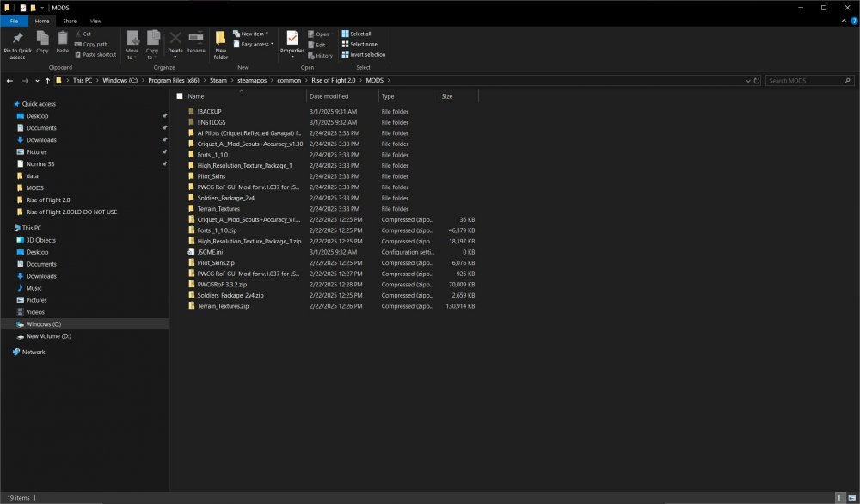The height and width of the screenshot is (504, 860).
Task: Open the File menu
Action: (x=15, y=21)
